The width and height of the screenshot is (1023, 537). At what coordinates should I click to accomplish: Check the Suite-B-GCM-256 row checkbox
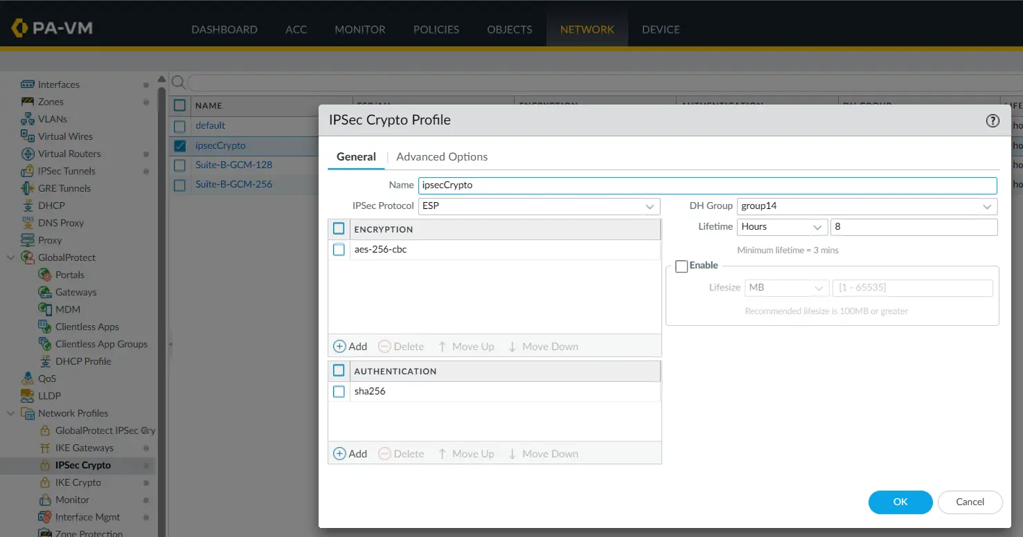[x=179, y=185]
